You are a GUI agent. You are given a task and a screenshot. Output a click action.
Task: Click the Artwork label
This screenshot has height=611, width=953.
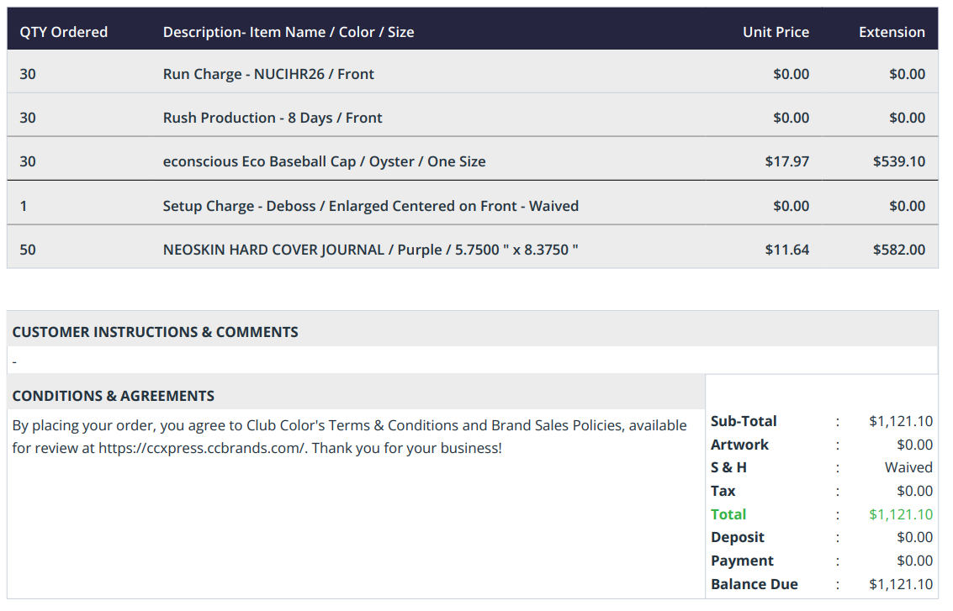(739, 445)
